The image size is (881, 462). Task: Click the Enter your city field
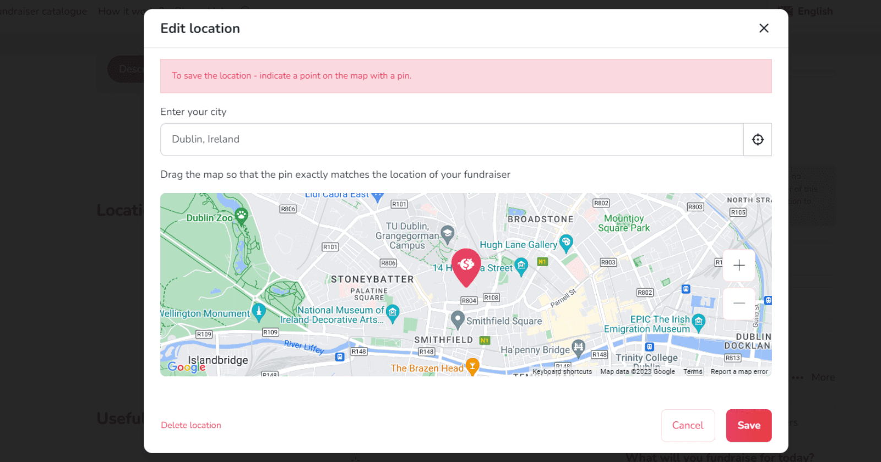(452, 140)
